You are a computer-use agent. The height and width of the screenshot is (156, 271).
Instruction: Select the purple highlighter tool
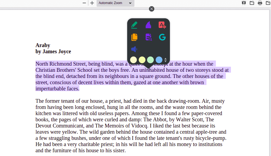pos(148,25)
